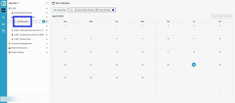Click the sidebar Public Holiday calendar icon
The image size is (235, 103).
coord(10,52)
